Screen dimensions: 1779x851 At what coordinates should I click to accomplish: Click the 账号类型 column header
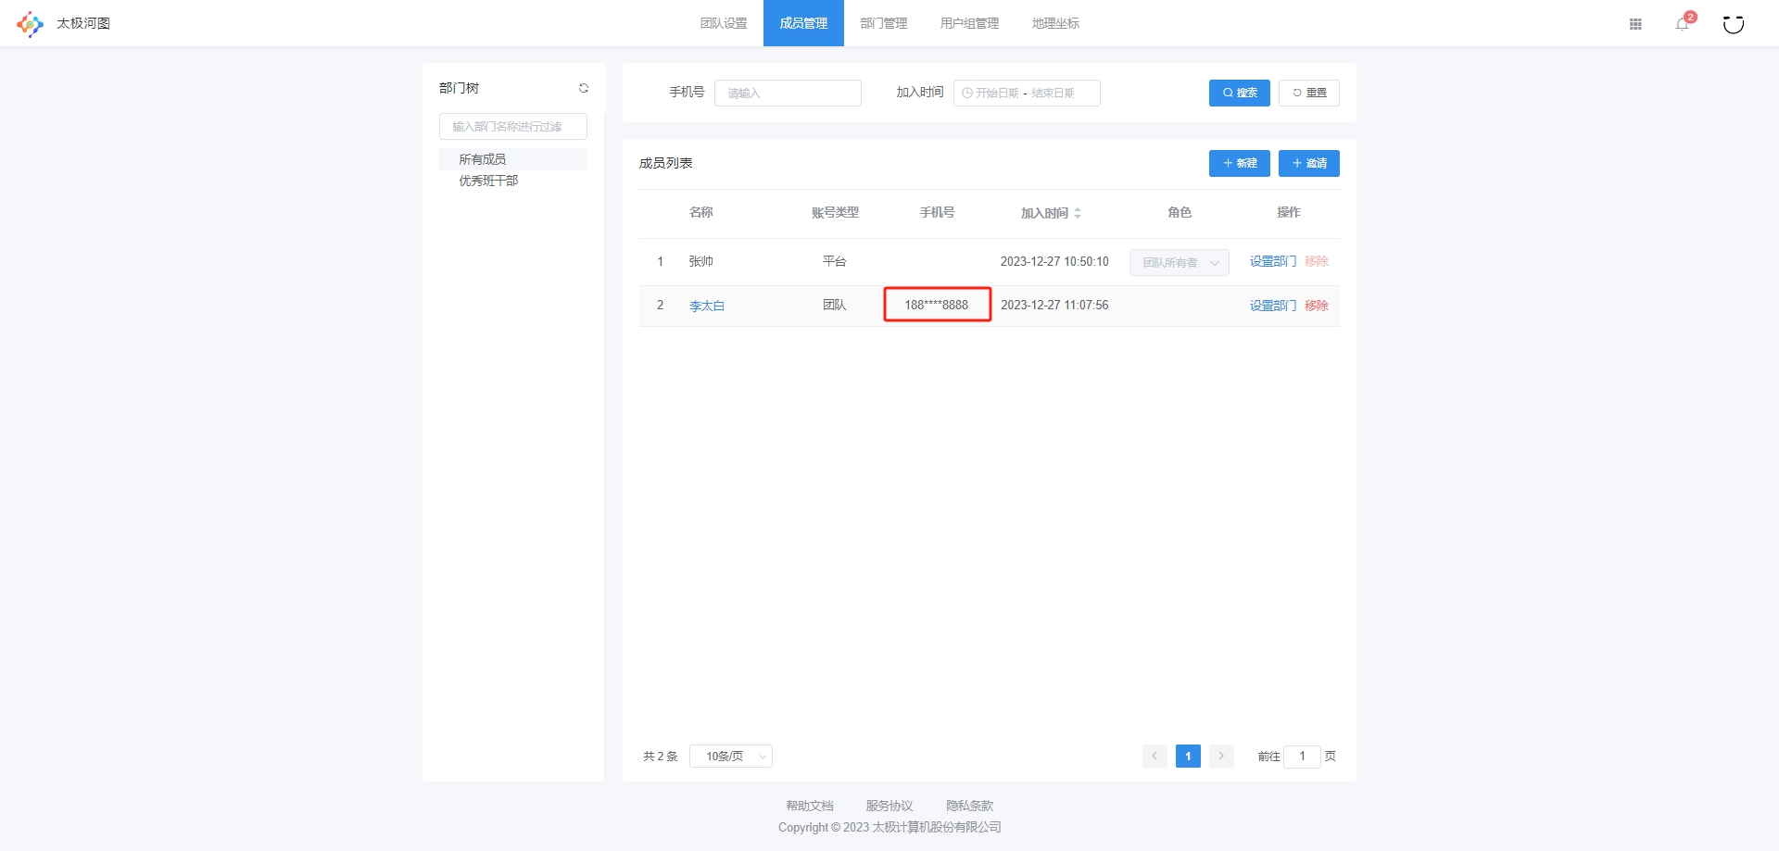[x=835, y=212]
